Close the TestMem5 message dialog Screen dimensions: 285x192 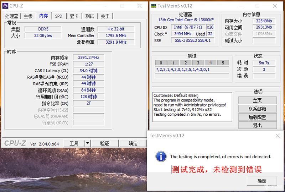point(278,136)
